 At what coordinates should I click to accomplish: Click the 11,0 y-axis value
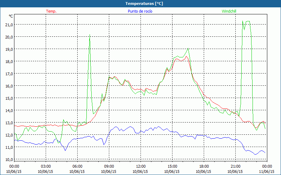tap(9, 147)
